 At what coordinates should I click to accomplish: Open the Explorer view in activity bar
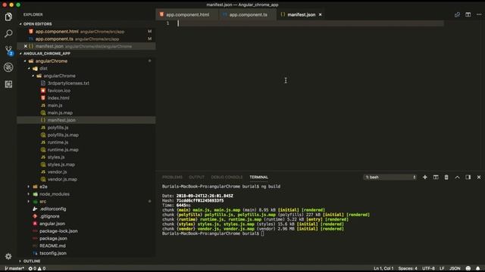8,17
